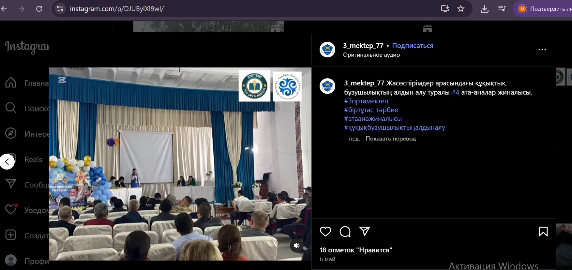Open notifications heart icon in sidebar
The height and width of the screenshot is (270, 572).
(11, 209)
